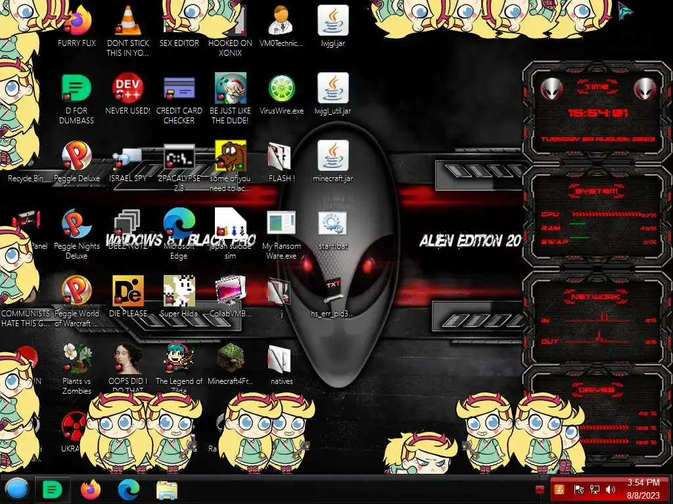Open The Legend of Zilda shortcut
Screen dimensions: 673x504
pyautogui.click(x=179, y=358)
